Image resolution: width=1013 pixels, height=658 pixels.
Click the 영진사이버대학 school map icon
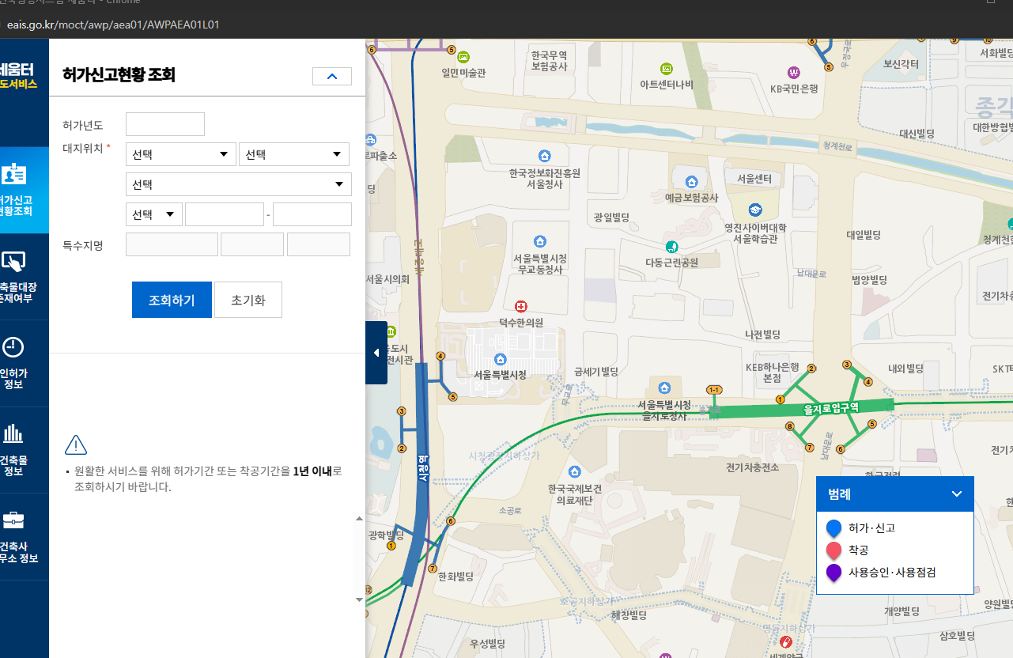(756, 210)
